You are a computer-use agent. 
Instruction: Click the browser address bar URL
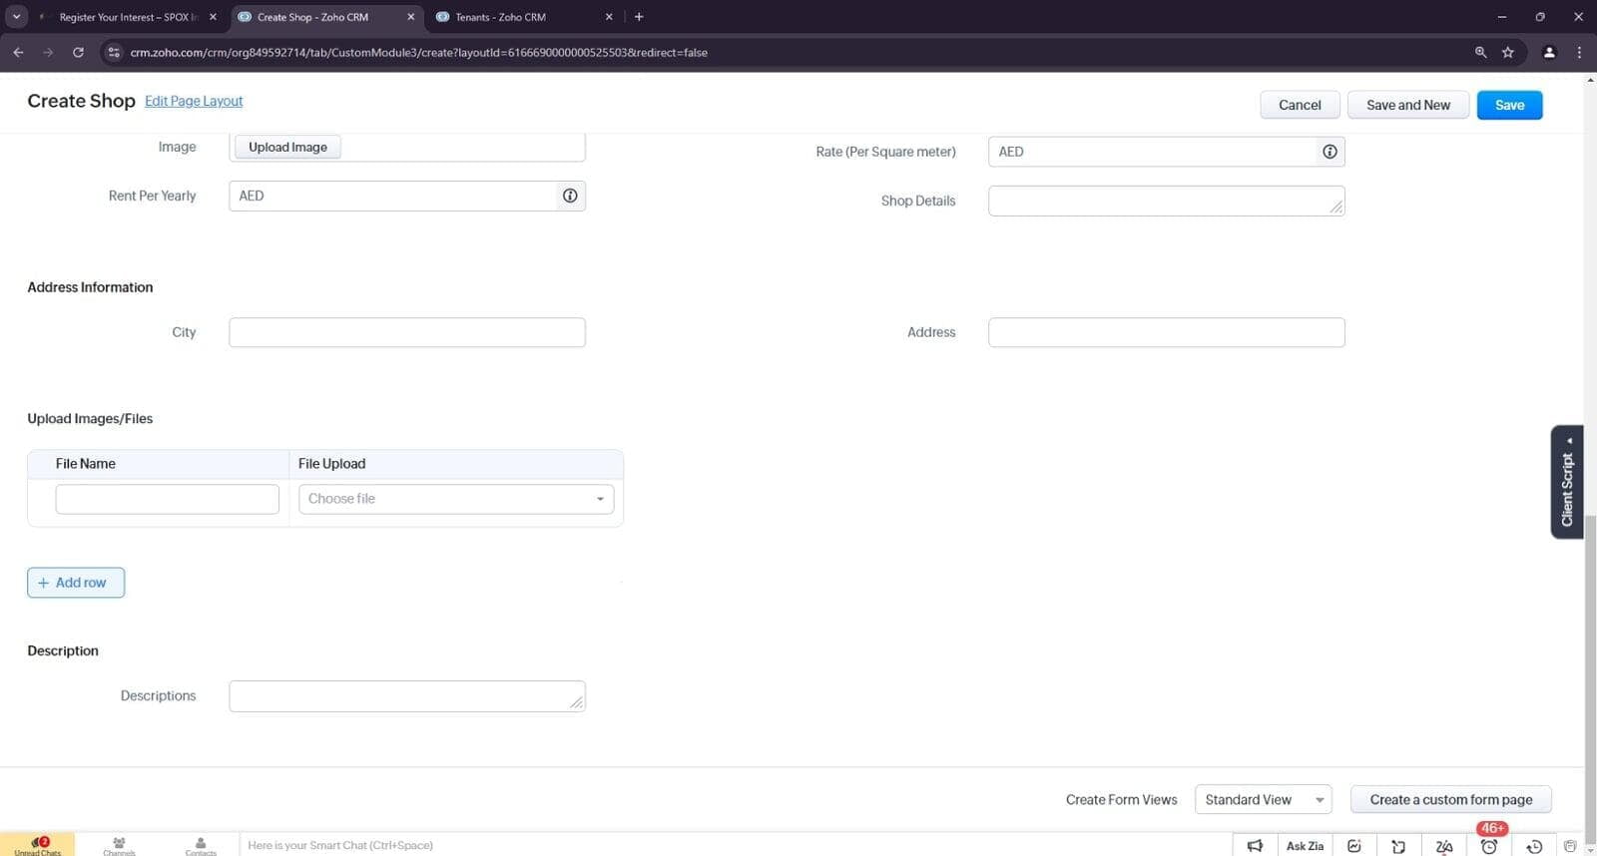point(418,52)
